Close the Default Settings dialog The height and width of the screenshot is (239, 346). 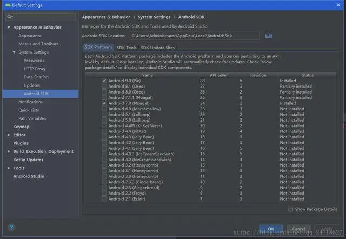click(338, 5)
